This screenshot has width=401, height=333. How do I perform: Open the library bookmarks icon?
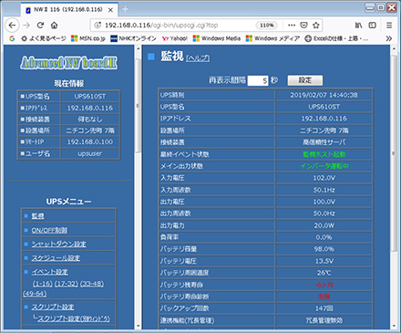click(x=358, y=26)
